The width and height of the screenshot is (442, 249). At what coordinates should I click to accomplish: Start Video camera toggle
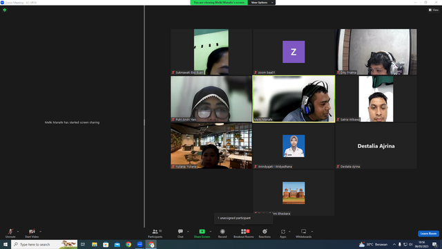pos(32,233)
